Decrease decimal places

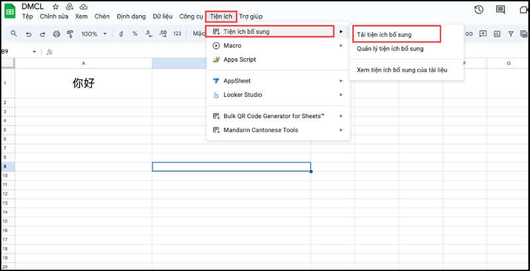148,33
